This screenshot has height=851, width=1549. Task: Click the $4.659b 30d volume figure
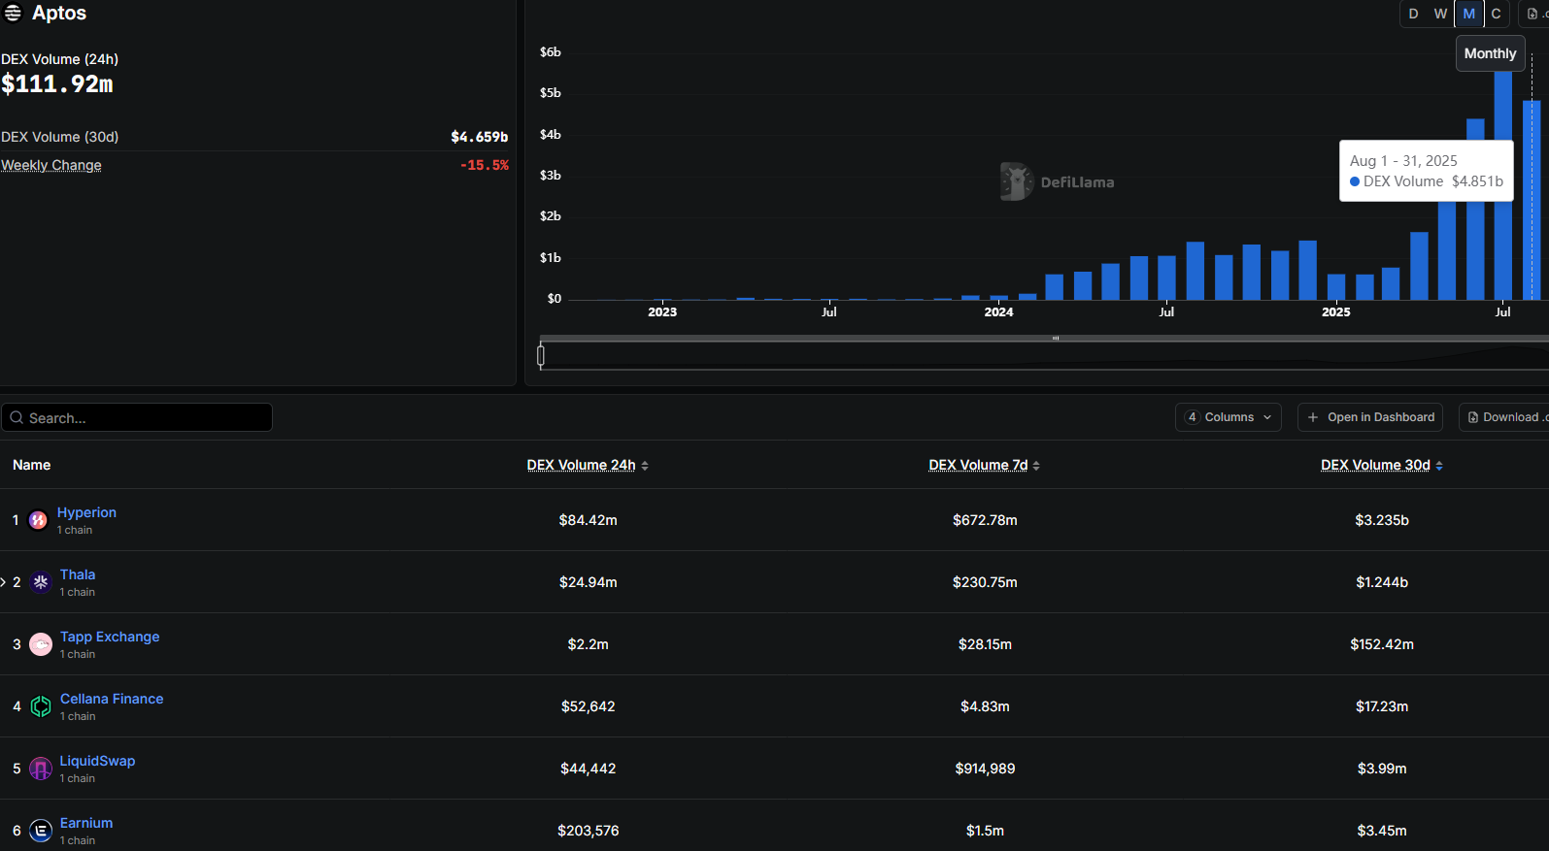[x=480, y=137]
